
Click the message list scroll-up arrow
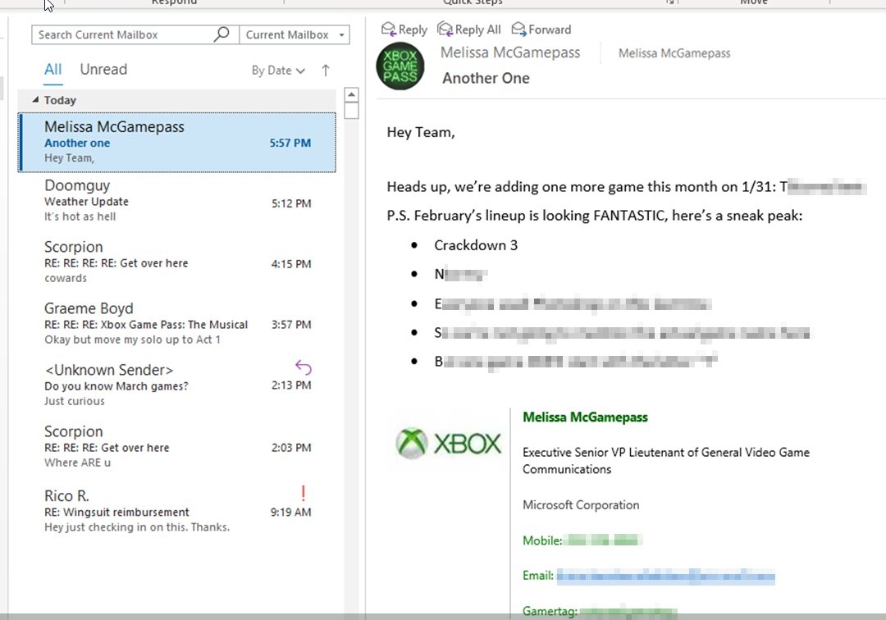(351, 94)
